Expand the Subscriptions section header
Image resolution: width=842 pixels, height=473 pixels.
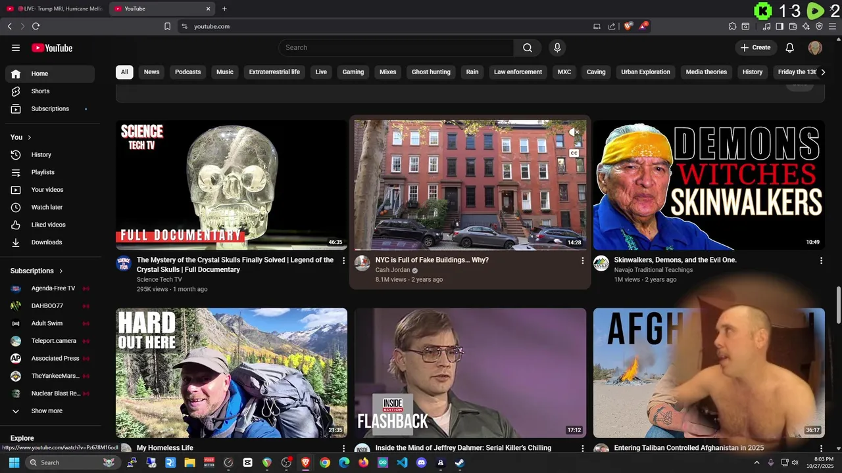[x=37, y=271]
